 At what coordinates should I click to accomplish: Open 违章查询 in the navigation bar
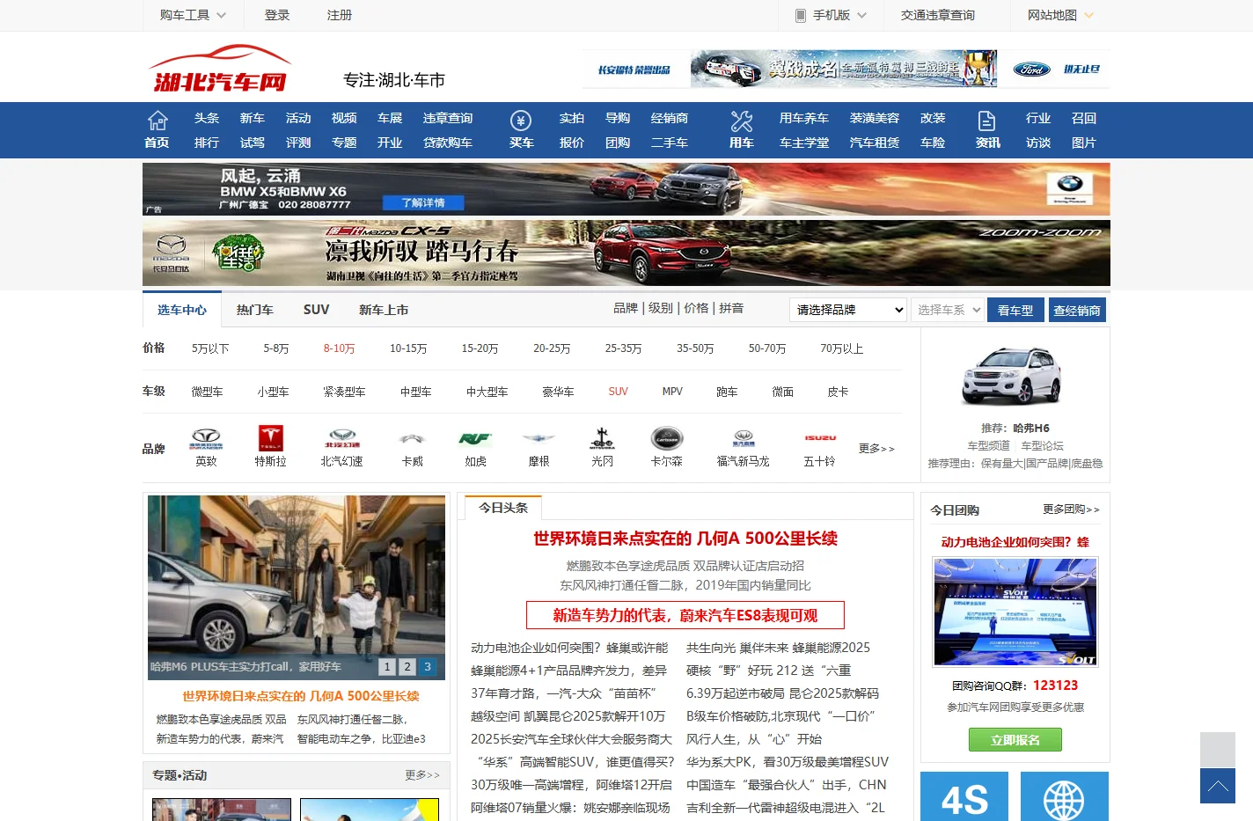tap(448, 118)
